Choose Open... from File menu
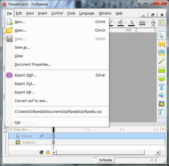Screen dimensions: 169x166 [57, 30]
